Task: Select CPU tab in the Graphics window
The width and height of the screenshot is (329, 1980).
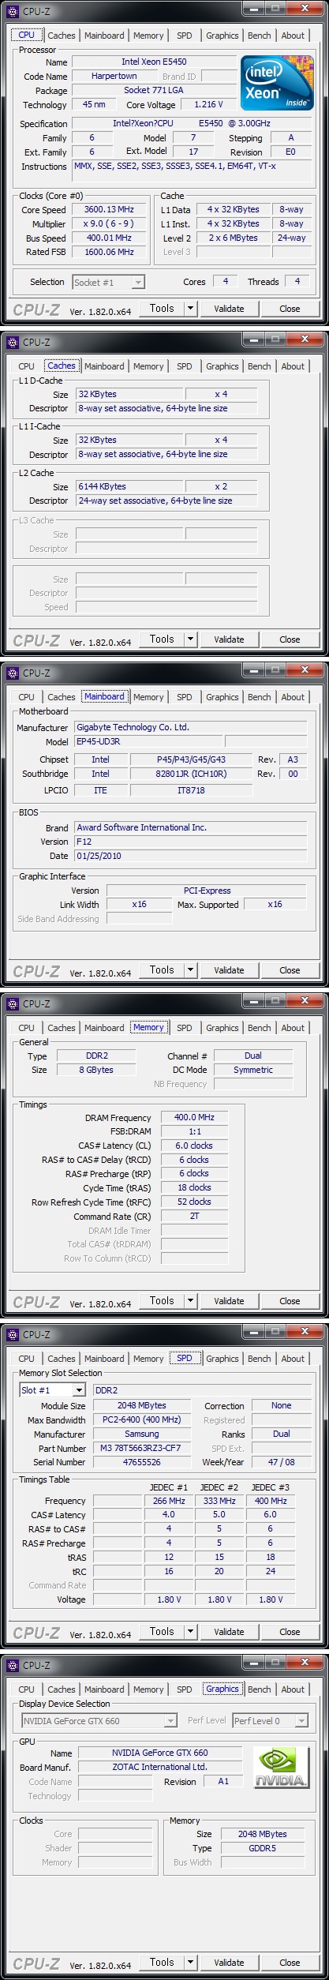Action: coord(26,1689)
